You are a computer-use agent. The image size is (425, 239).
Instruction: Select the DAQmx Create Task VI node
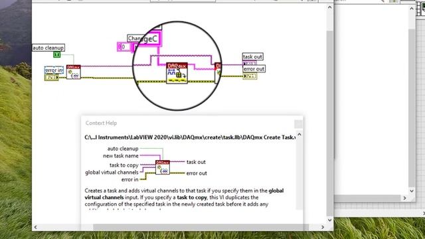click(x=74, y=72)
